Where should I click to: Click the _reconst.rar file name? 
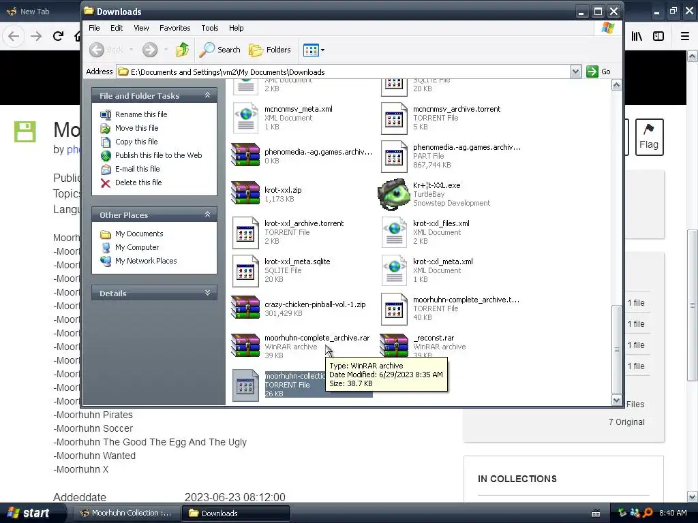[x=434, y=338]
